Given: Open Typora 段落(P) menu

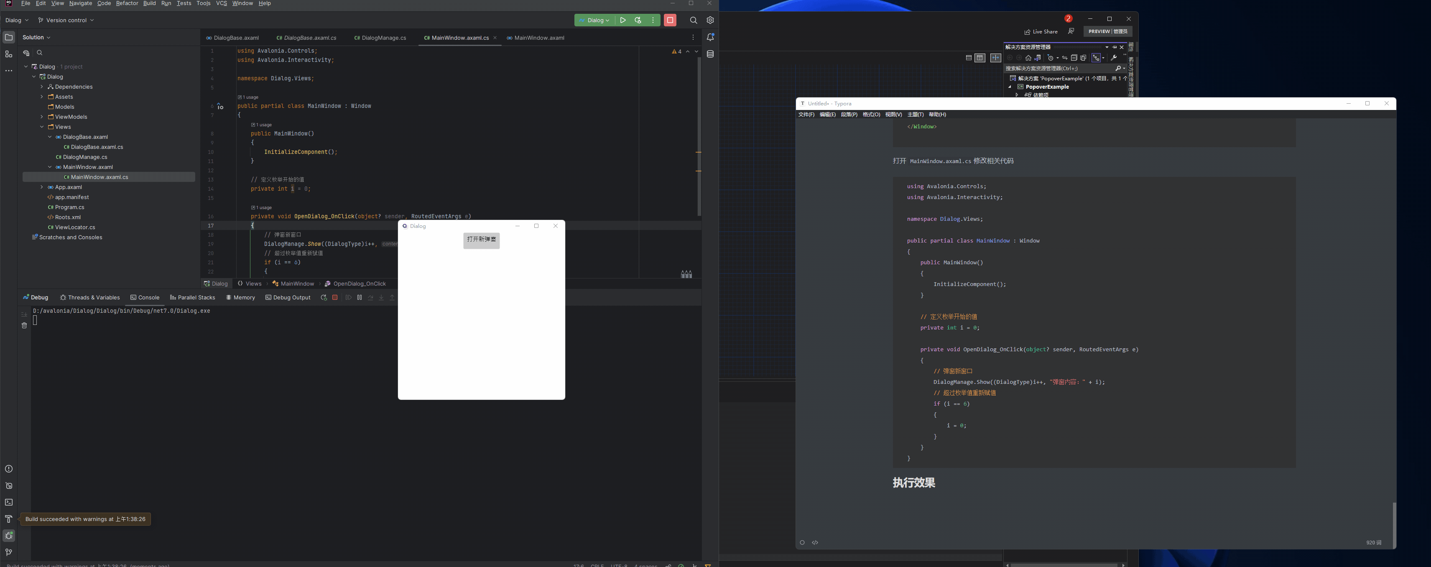Looking at the screenshot, I should click(849, 115).
